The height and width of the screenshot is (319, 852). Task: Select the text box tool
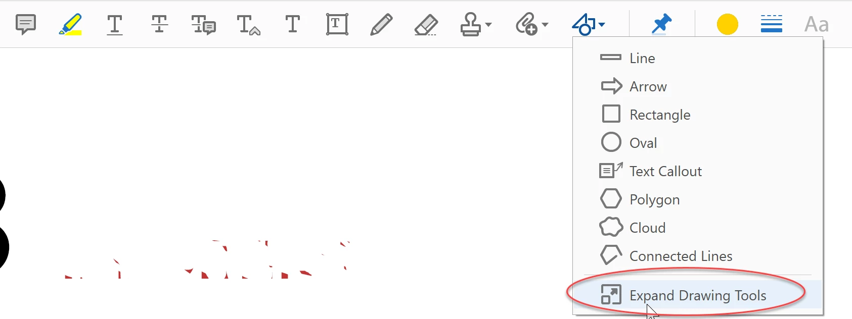(x=337, y=24)
